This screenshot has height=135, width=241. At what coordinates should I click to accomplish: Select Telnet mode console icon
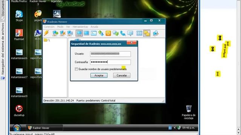(x=94, y=33)
